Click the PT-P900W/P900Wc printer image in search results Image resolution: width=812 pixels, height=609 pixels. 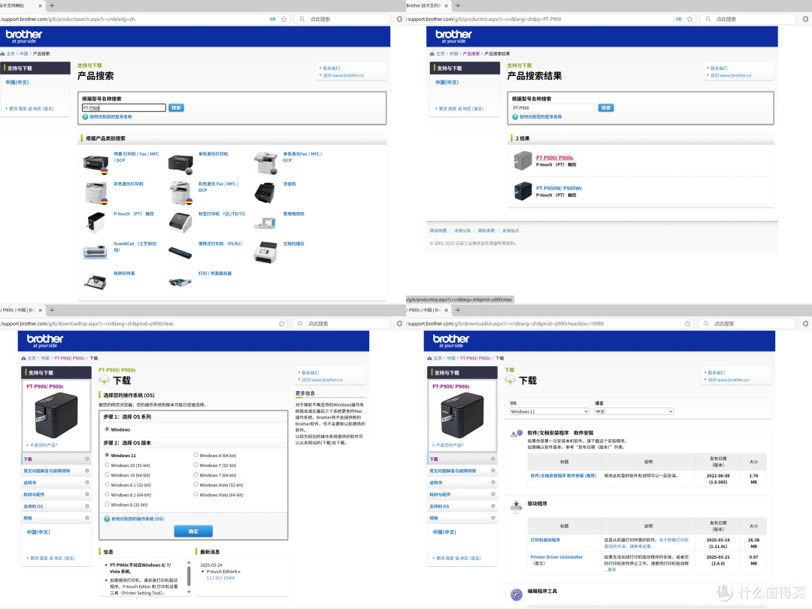[523, 191]
